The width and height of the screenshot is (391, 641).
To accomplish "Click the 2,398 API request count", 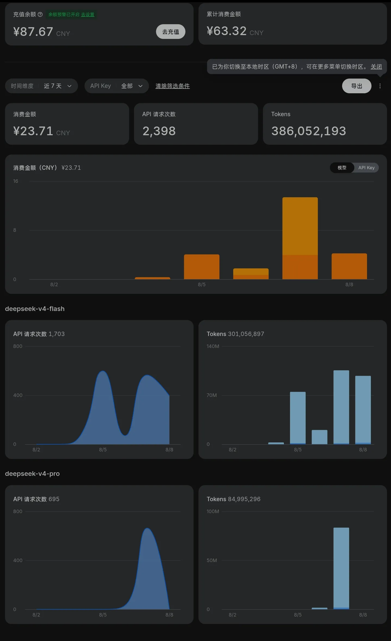I will coord(159,131).
